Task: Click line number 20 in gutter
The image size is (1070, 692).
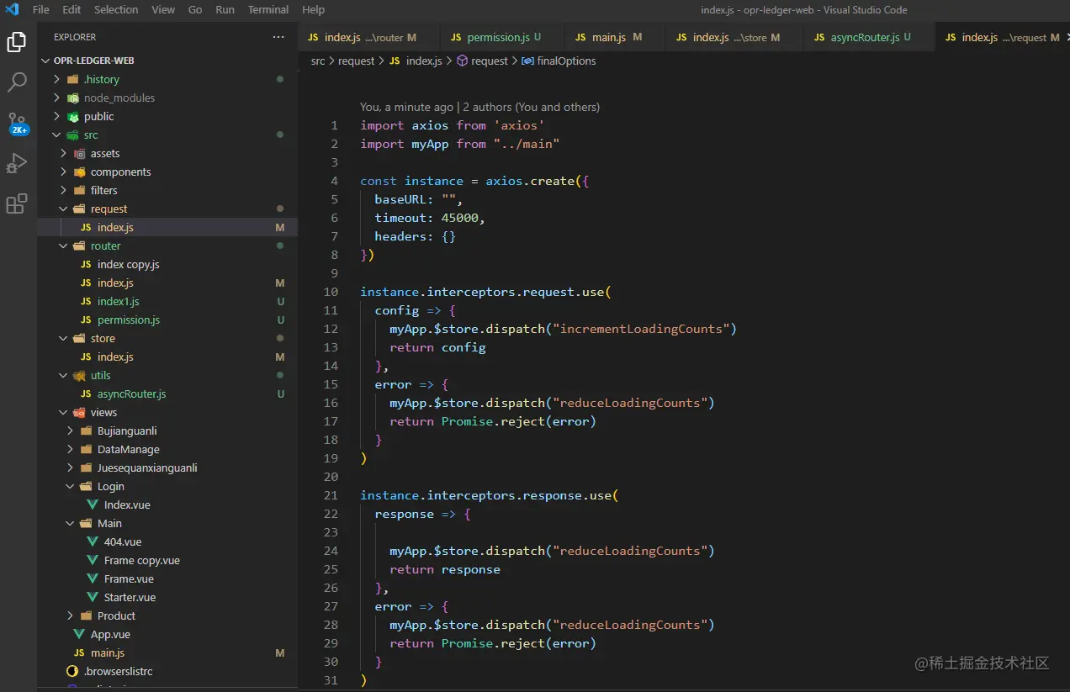Action: [330, 477]
